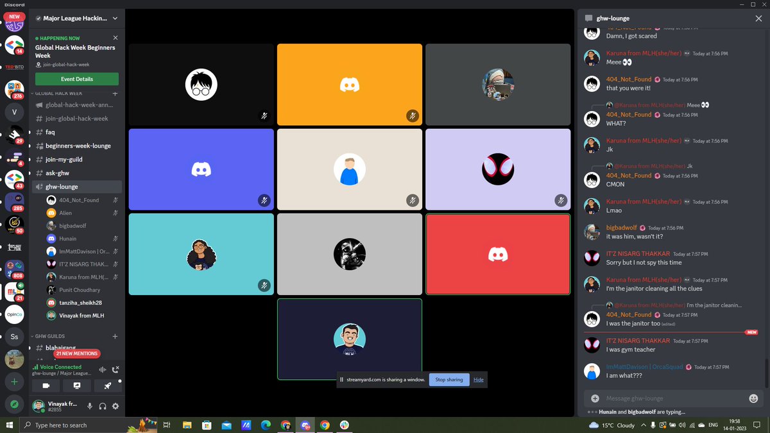Select the ghw-lounge voice channel
This screenshot has width=770, height=433.
77,187
